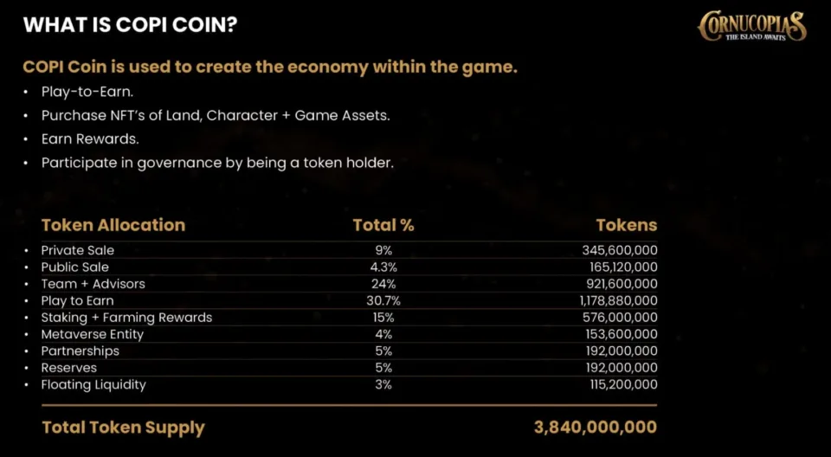
Task: Select the Private Sale row label
Action: [x=78, y=250]
